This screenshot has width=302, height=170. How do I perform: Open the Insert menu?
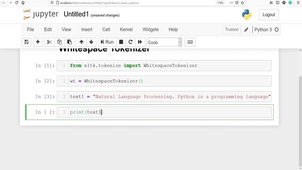pos(87,29)
